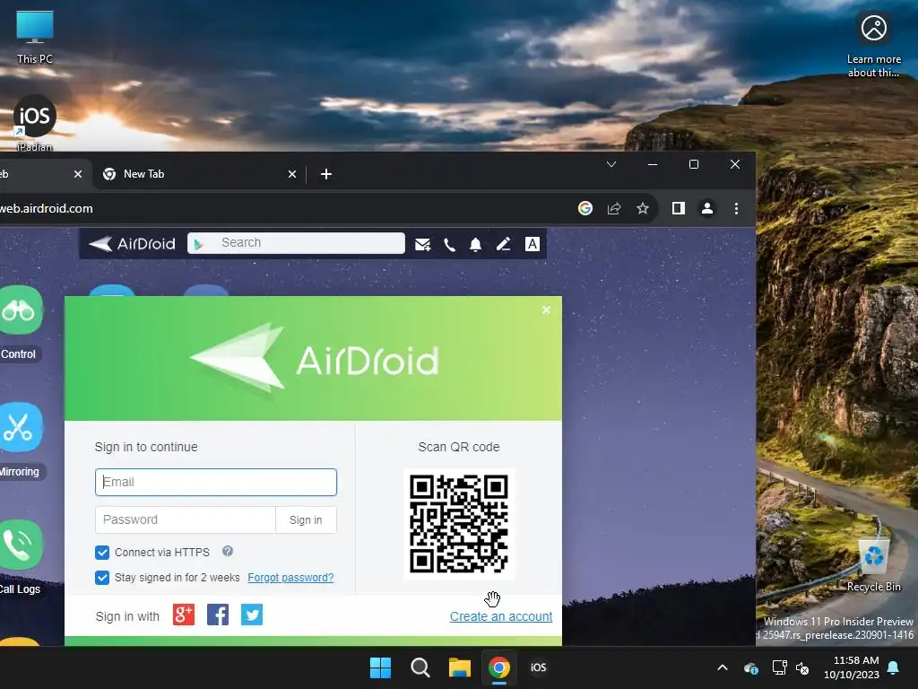Click the network display icon in system tray
This screenshot has width=918, height=689.
[779, 667]
